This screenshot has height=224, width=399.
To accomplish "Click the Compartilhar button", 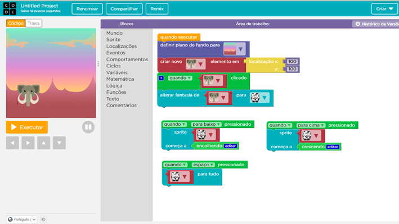I will click(124, 9).
